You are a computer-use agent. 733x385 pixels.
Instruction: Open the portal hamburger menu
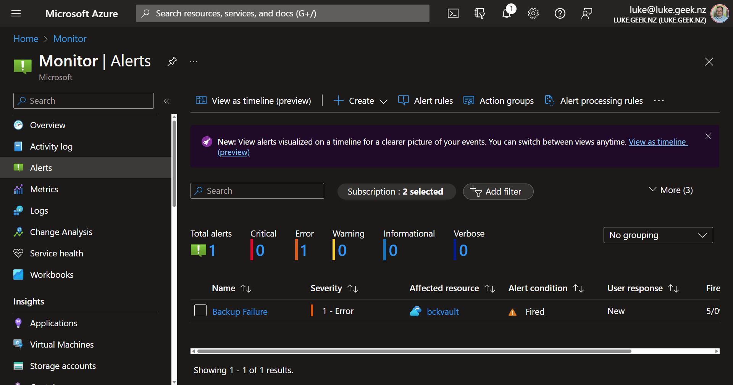16,14
